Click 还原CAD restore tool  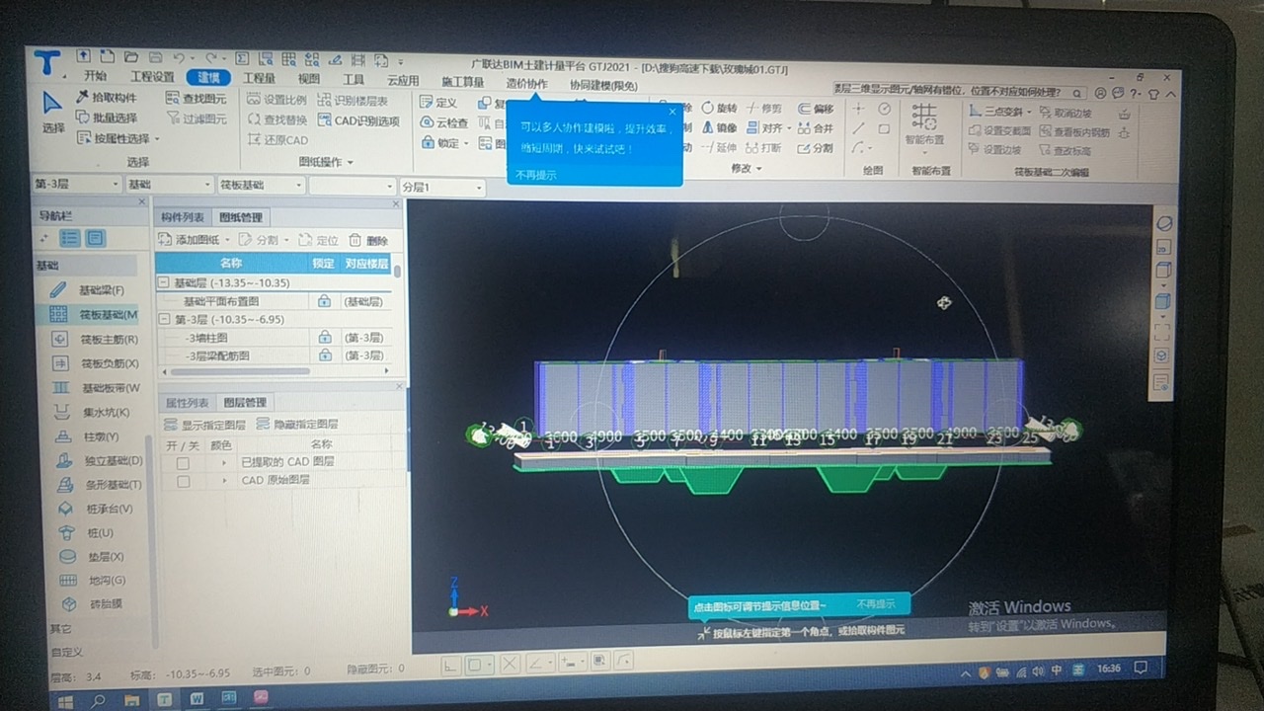pos(277,140)
